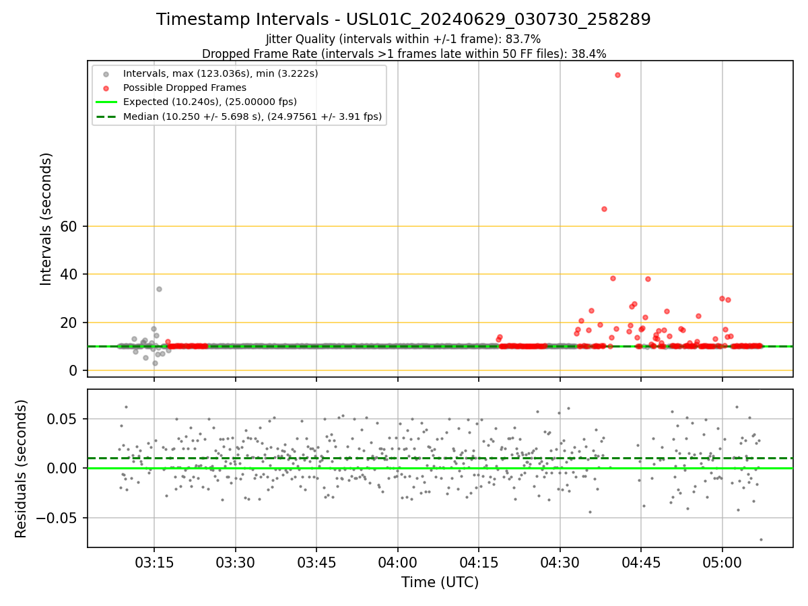Select the "Jitter Quality" 83.7% subtitle line
The width and height of the screenshot is (808, 606).
(403, 39)
